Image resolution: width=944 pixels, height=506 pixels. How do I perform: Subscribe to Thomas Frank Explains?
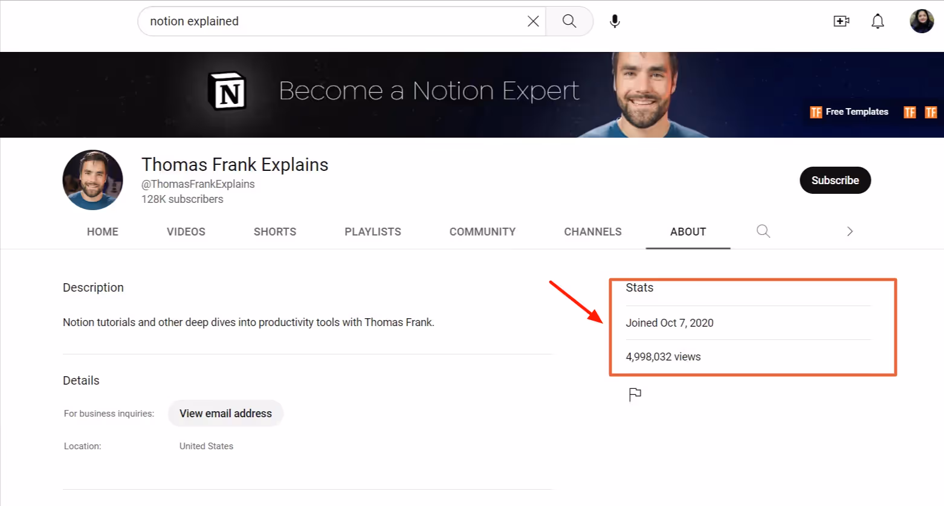[835, 181]
